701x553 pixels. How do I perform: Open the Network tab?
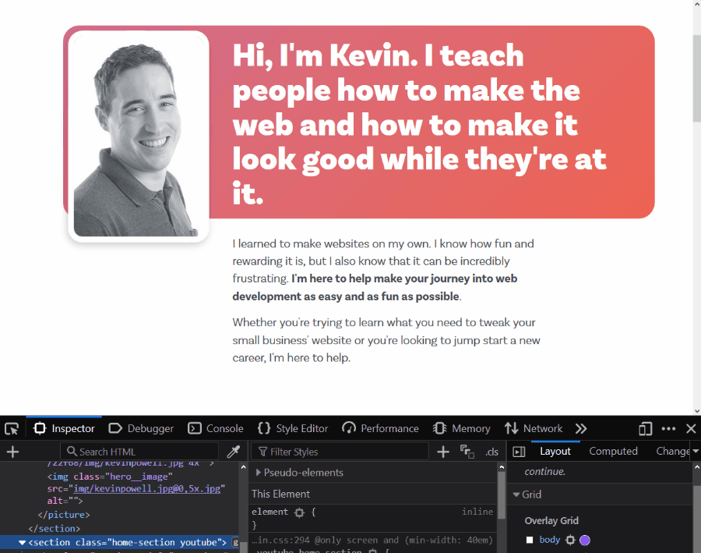coord(534,428)
